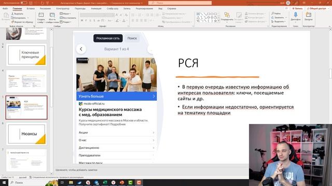Open the Telegram icon on taskbar
The height and width of the screenshot is (186, 332).
coord(96,182)
